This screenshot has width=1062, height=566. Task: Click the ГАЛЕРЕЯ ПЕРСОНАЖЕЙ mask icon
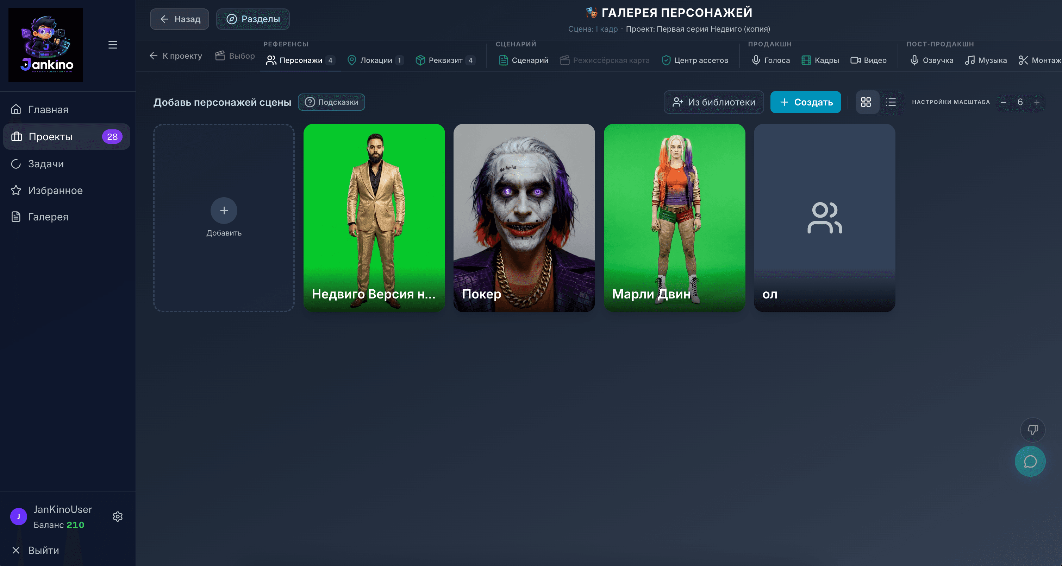click(592, 12)
